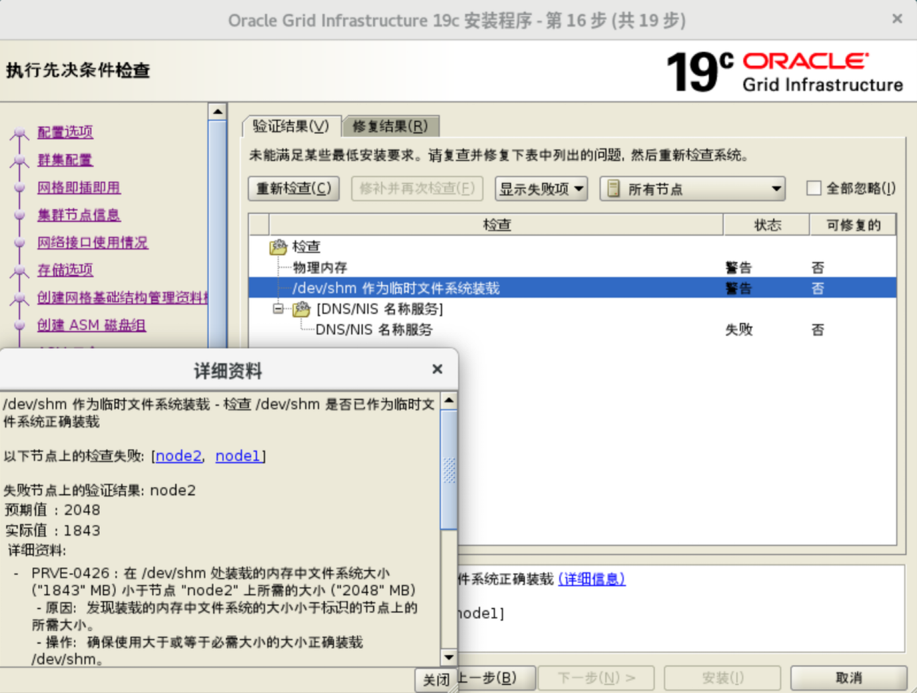Open the 显示失败项 dropdown

coord(541,189)
